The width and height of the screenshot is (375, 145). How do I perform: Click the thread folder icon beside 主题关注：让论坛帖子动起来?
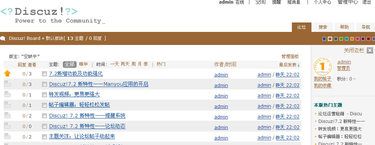click(7, 136)
